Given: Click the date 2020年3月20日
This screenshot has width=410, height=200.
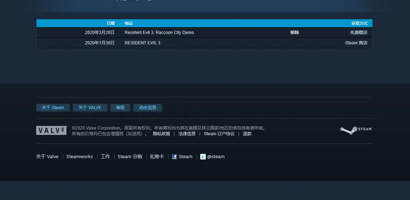Looking at the screenshot, I should tap(100, 32).
